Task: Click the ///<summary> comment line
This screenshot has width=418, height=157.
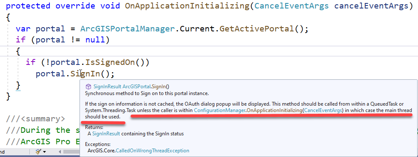Action: pos(35,119)
